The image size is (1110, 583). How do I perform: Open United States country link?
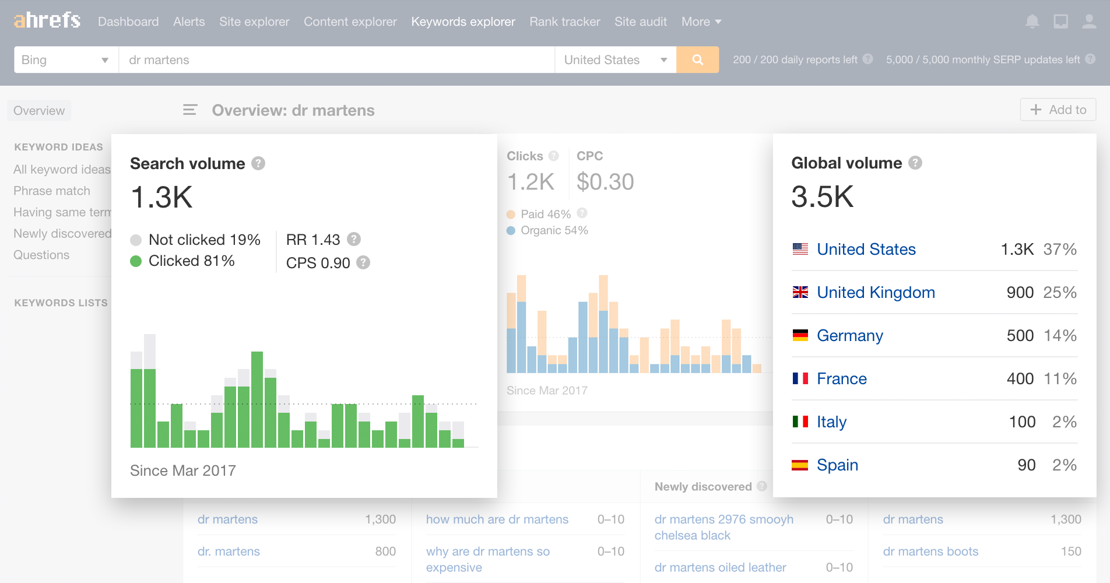(866, 249)
